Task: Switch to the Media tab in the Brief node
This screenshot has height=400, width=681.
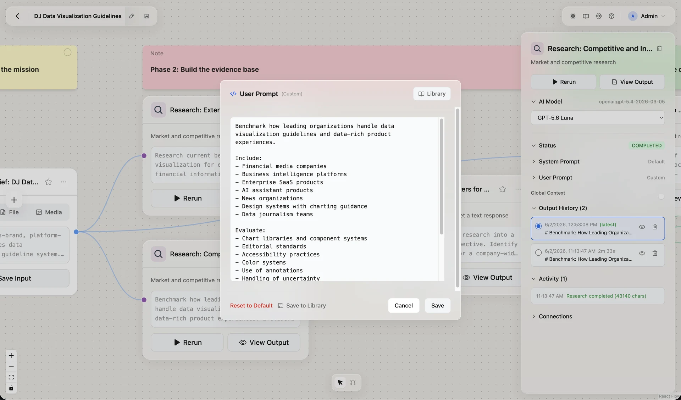Action: point(49,212)
